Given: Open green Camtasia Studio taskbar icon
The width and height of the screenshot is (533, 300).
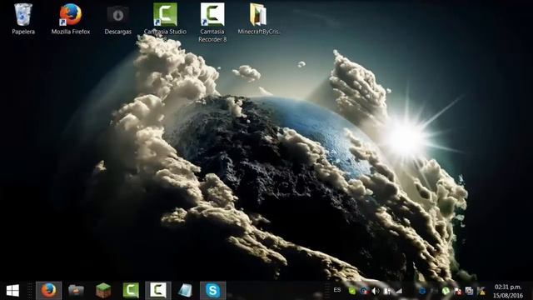Looking at the screenshot, I should [x=131, y=291].
